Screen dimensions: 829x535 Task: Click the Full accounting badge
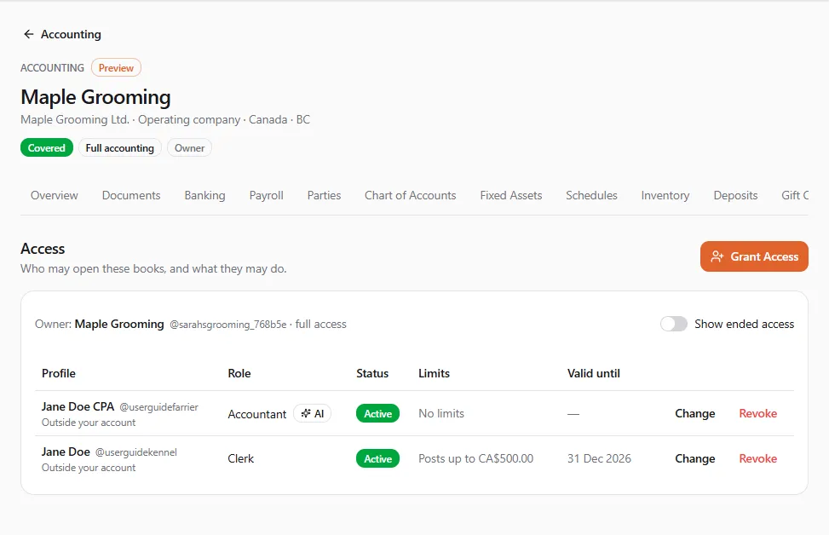[120, 148]
